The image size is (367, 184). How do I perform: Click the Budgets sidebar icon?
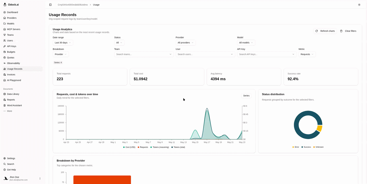[5, 52]
